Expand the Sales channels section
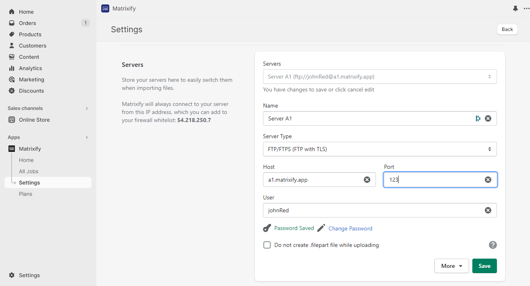The width and height of the screenshot is (530, 286). [x=87, y=108]
